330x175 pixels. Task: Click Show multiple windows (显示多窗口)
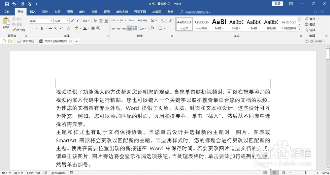(315, 42)
